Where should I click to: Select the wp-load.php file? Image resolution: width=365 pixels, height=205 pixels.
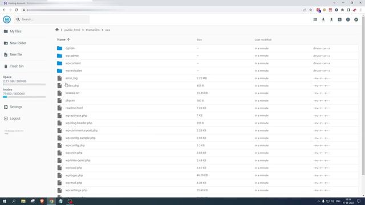206,168
